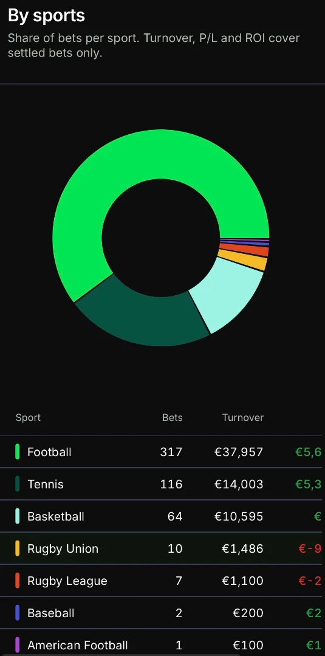The height and width of the screenshot is (656, 325).
Task: Select the orange Rugby League chart slice
Action: coord(244,250)
